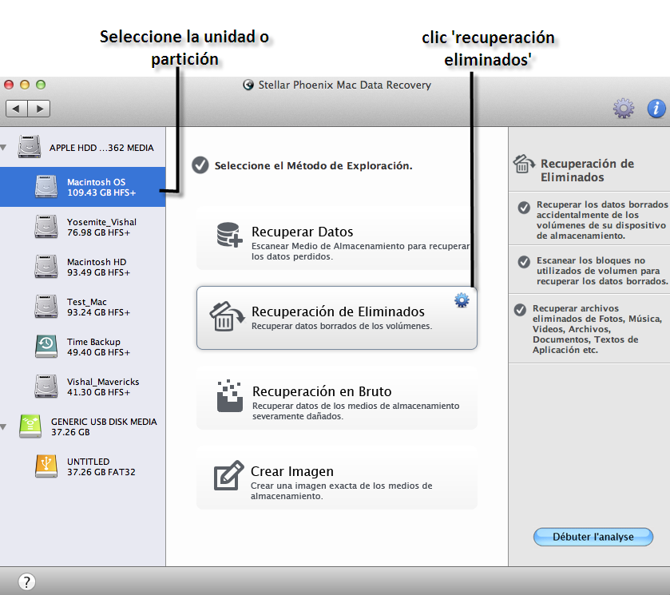The width and height of the screenshot is (670, 595).
Task: Click the Vishal_Mavericks volume icon
Action: coord(46,387)
